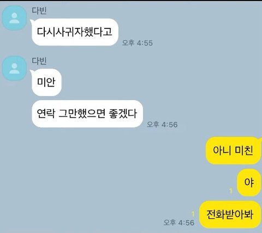Image resolution: width=262 pixels, height=233 pixels.
Task: Tap the unread '1' next to '전화받아봐'
Action: click(193, 214)
